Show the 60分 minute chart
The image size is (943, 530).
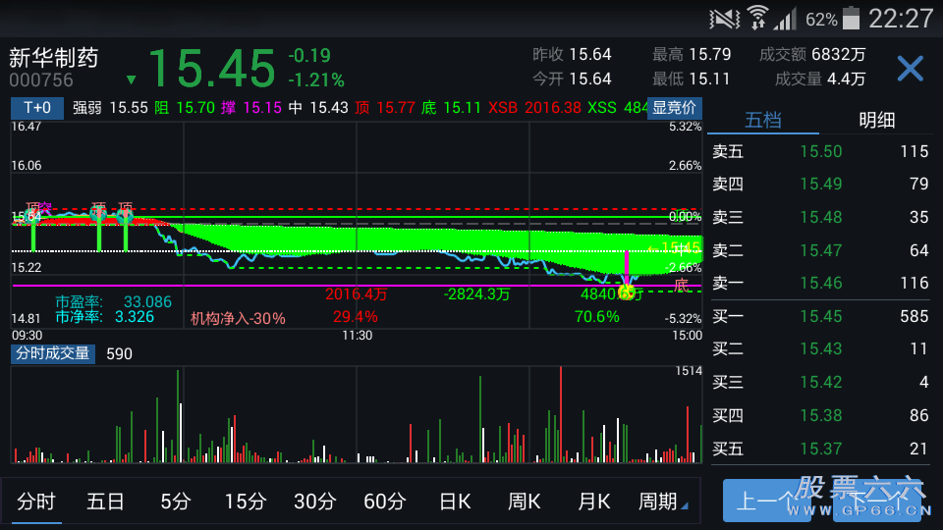coord(384,502)
